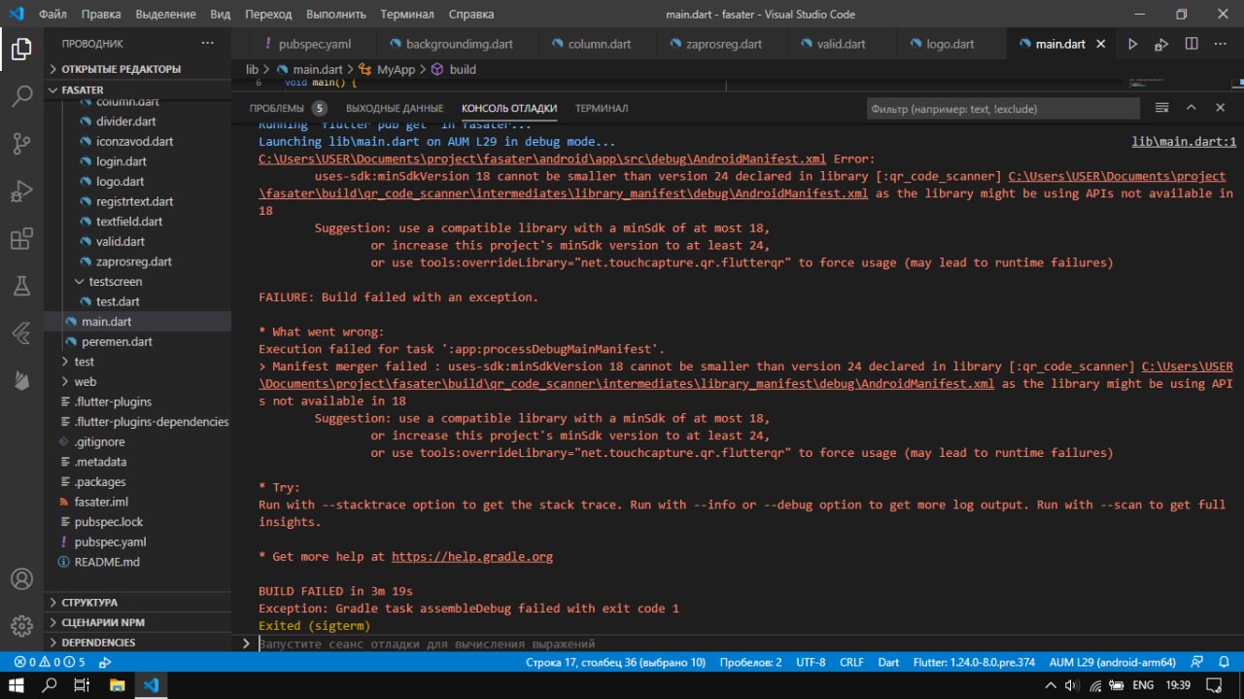Open Explorer views and more actions ellipsis
Screen dimensions: 1244x699
click(x=207, y=44)
